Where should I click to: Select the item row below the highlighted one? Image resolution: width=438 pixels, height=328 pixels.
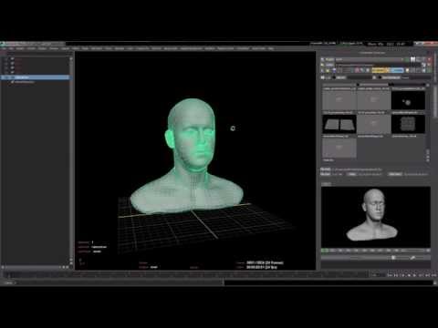(36, 82)
